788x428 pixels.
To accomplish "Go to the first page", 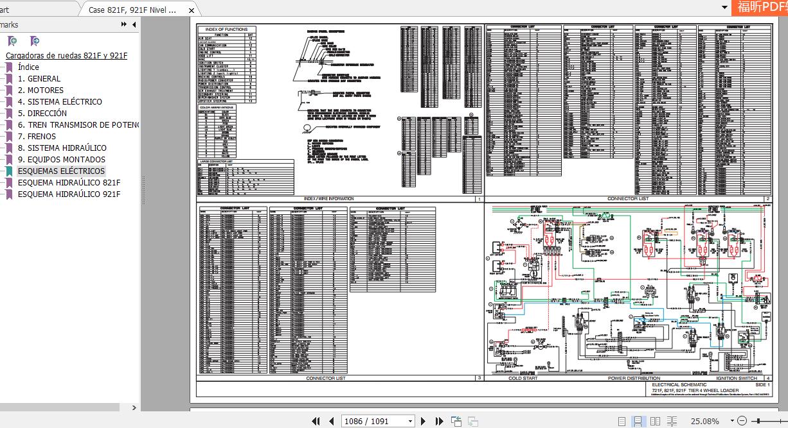I will click(316, 421).
